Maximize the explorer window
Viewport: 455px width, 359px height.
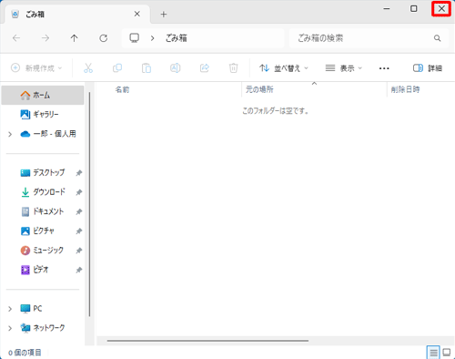coord(414,9)
